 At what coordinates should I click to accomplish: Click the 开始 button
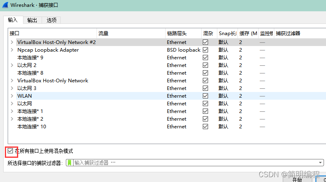(297, 179)
